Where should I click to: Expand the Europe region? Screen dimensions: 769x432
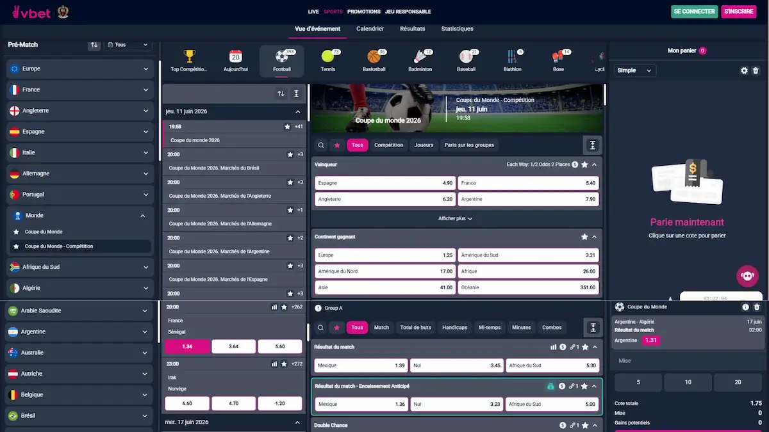pos(80,68)
